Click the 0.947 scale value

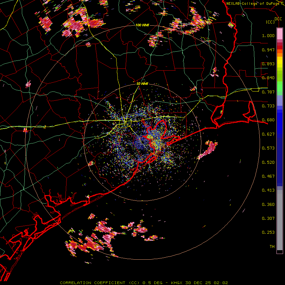(x=268, y=50)
